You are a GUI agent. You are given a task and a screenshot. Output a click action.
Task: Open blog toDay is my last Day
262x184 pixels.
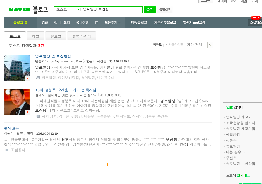tap(66, 61)
